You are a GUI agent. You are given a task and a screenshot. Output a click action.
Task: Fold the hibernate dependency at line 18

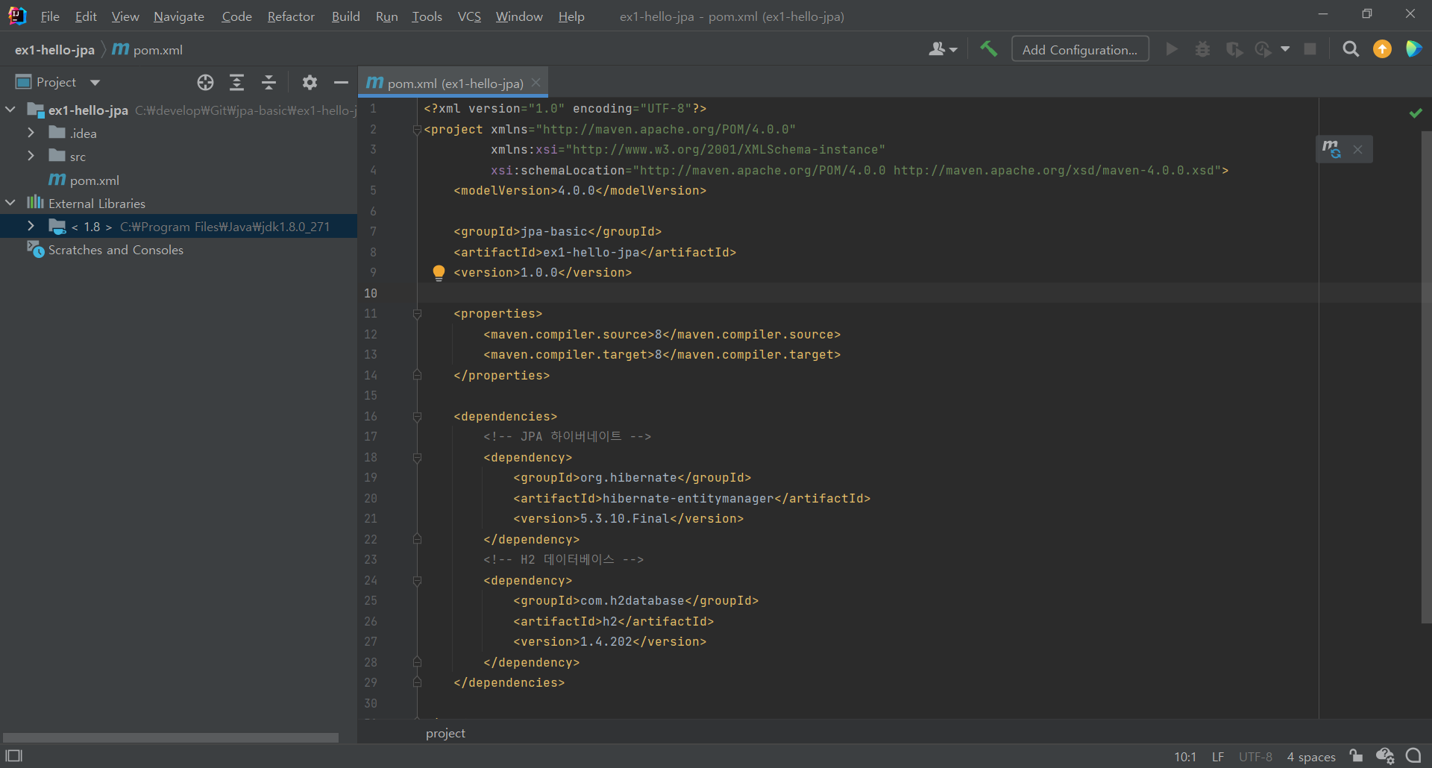417,458
